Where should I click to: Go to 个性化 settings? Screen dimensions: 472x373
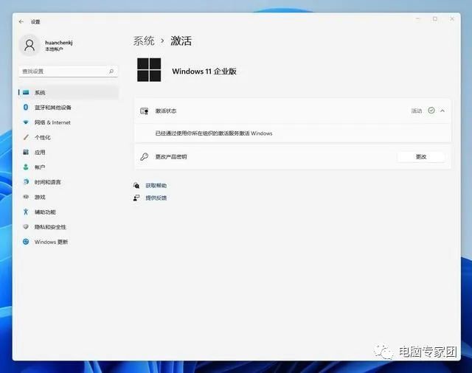(43, 137)
